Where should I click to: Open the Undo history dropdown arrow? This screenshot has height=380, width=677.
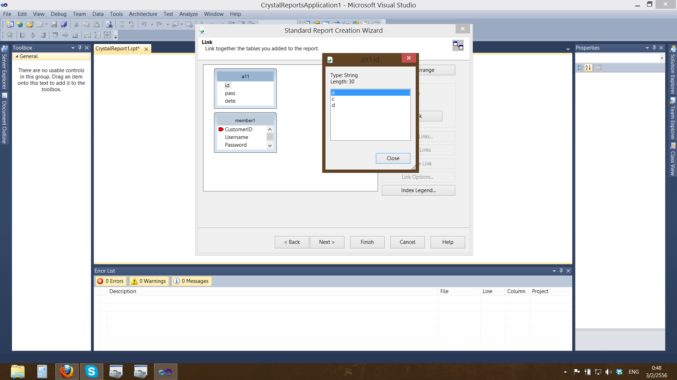click(x=152, y=24)
